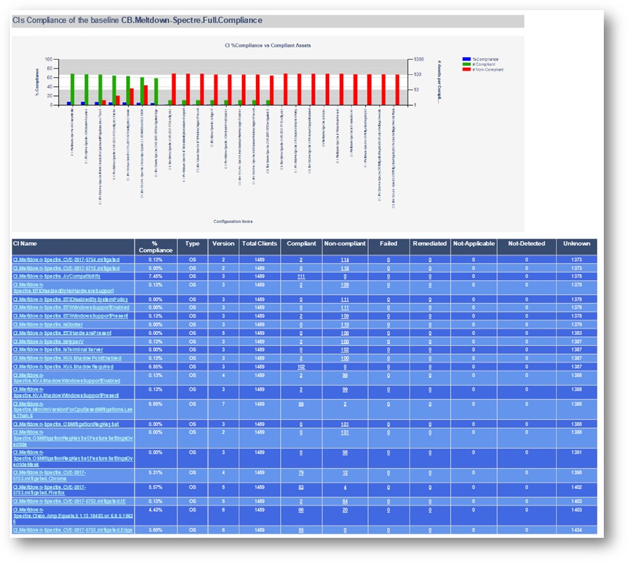Click non-compliant count 20 for Cisco Amp row
The height and width of the screenshot is (562, 628).
click(345, 510)
